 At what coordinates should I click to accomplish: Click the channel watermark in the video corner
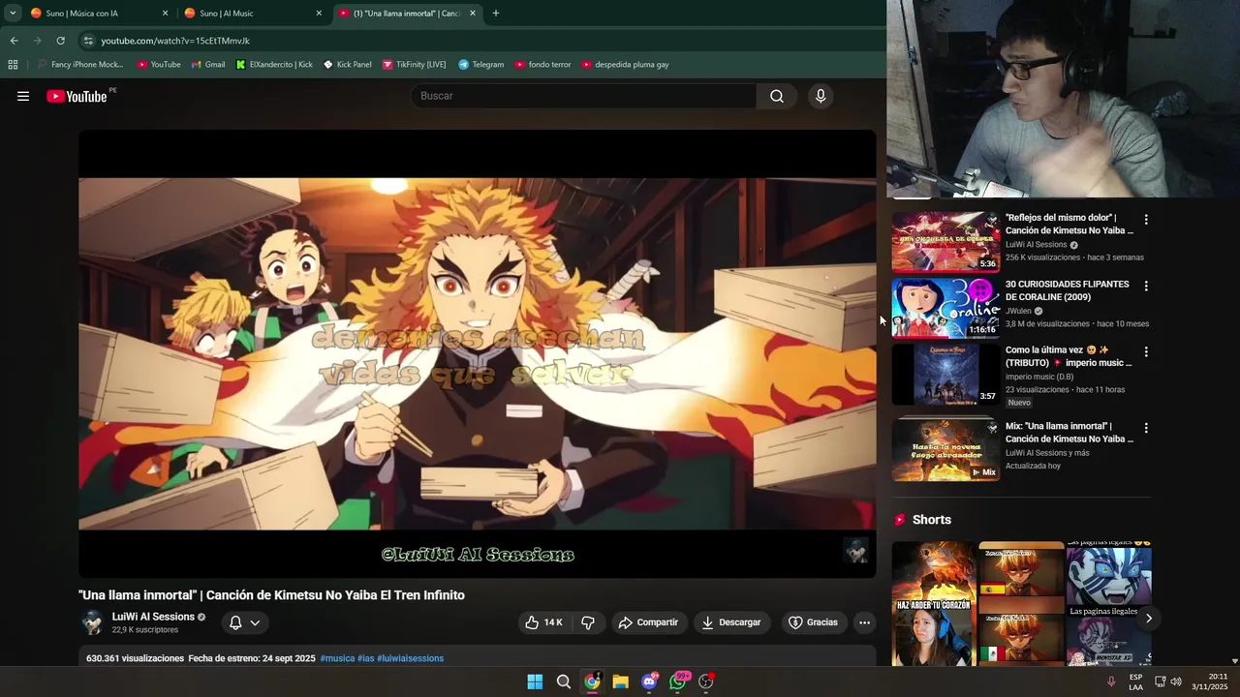coord(855,550)
